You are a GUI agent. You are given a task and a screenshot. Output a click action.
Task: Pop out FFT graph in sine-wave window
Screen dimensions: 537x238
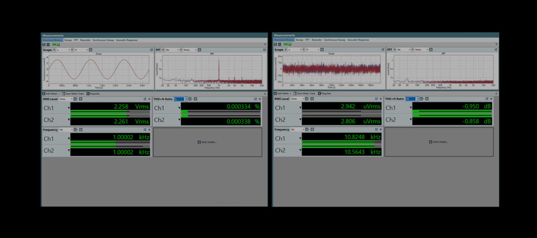click(x=264, y=50)
